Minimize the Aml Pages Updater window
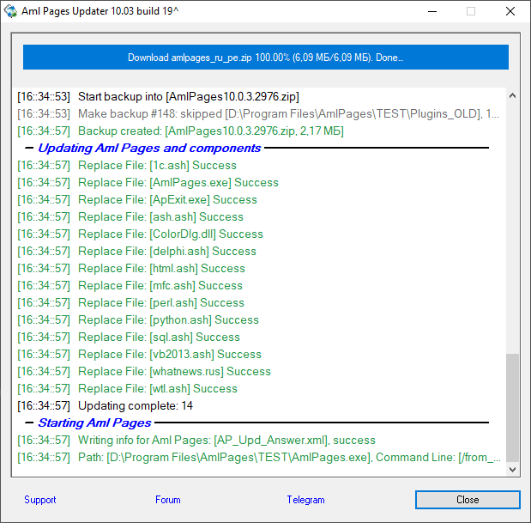531x523 pixels. (432, 11)
